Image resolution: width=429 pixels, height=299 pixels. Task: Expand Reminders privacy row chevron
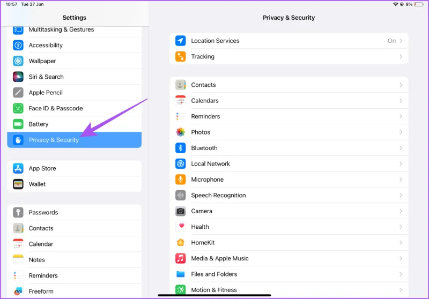(401, 116)
